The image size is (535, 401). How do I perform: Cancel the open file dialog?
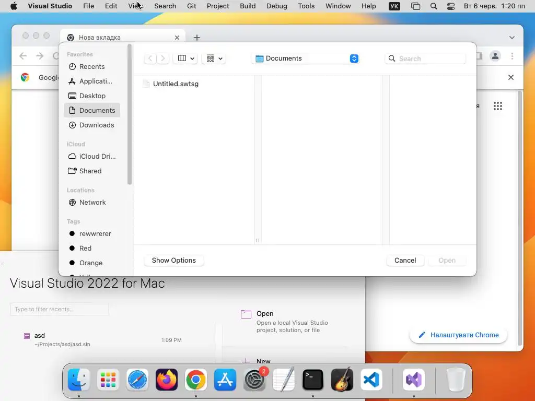point(405,260)
